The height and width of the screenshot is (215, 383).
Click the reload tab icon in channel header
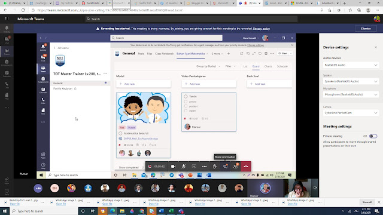(260, 54)
